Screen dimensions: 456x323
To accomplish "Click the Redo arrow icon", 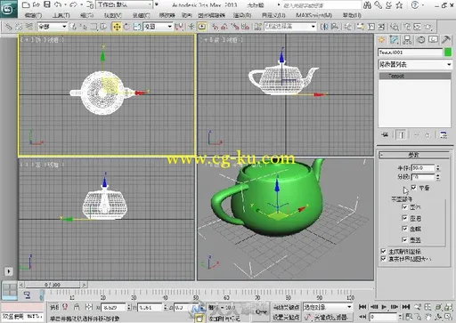I will click(x=74, y=4).
